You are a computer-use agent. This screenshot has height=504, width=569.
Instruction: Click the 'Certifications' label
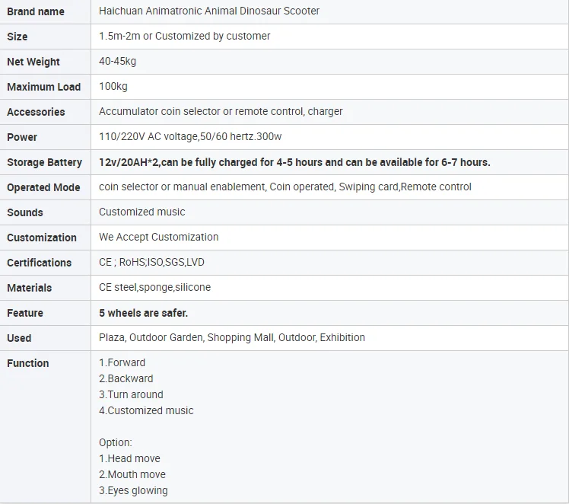(40, 263)
